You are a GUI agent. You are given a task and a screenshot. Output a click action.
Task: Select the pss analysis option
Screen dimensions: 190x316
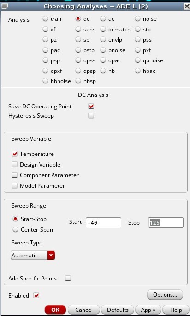tap(137, 40)
